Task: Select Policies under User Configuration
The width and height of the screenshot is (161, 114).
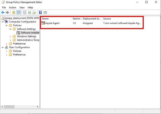Action: point(17,51)
